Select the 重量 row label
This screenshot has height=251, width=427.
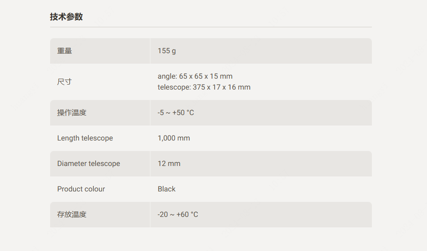65,51
